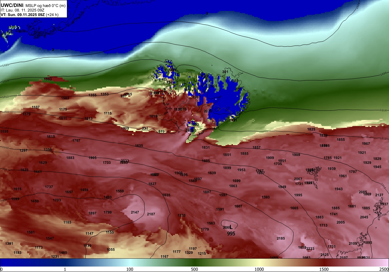Click the UWC/DINI title text
This screenshot has width=389, height=272.
tap(12, 5)
